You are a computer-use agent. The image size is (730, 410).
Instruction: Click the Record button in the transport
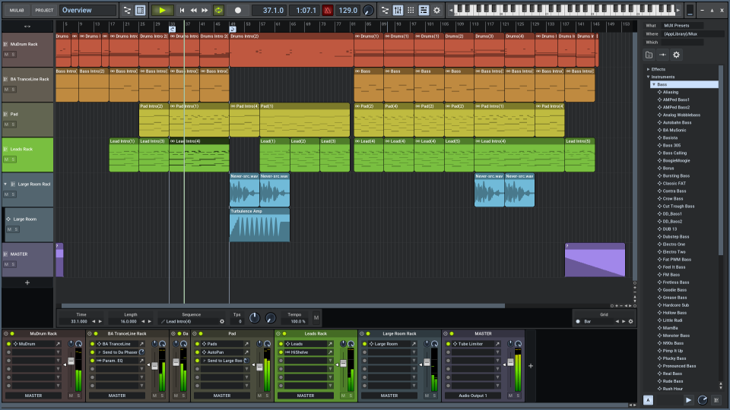click(x=238, y=11)
